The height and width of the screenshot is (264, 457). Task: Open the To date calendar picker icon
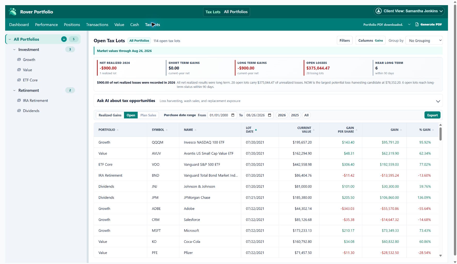[270, 115]
